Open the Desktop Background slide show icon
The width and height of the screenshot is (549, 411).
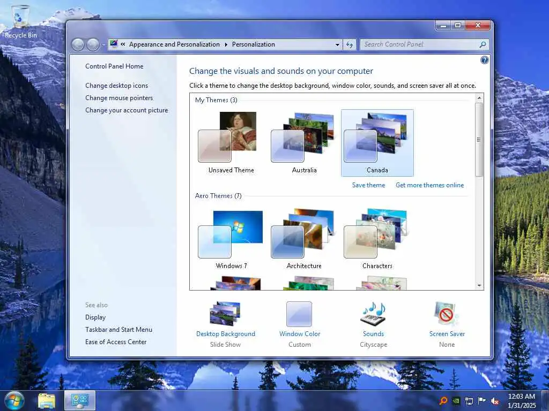225,314
